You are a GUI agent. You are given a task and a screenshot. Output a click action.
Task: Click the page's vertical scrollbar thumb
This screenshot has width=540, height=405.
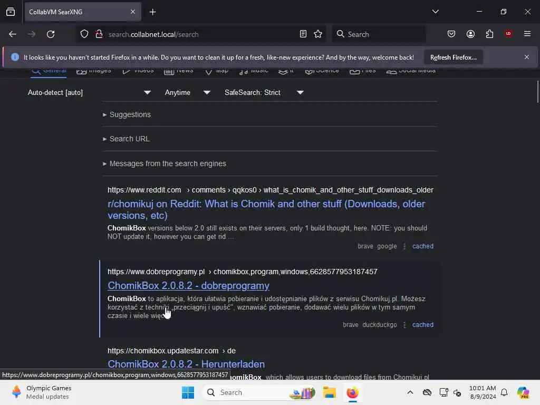(x=537, y=92)
